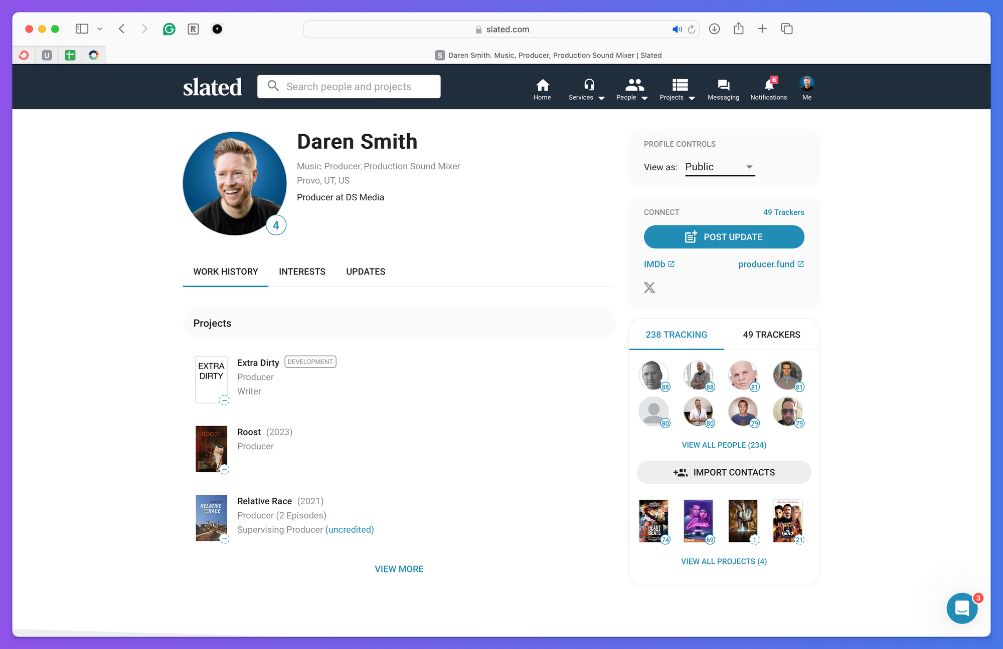Select the WORK HISTORY tab

(226, 272)
